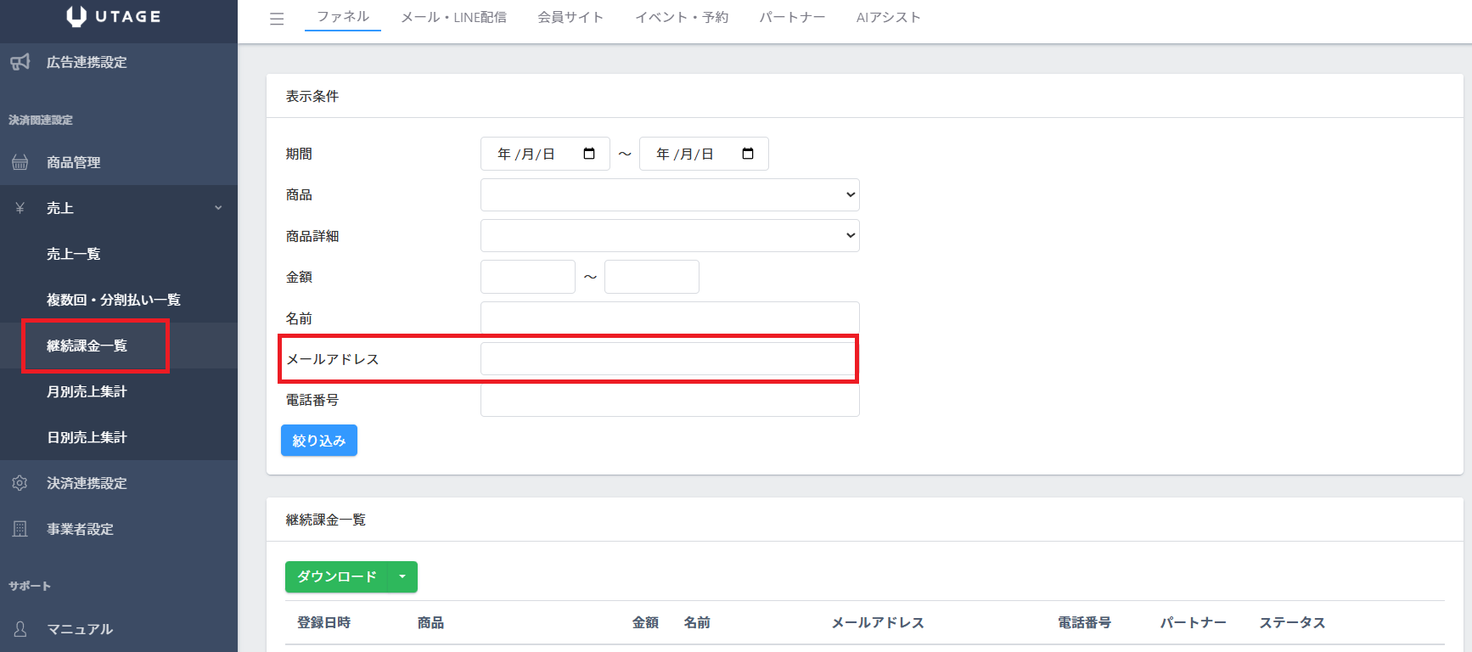
Task: Open the end date calendar picker
Action: [748, 154]
